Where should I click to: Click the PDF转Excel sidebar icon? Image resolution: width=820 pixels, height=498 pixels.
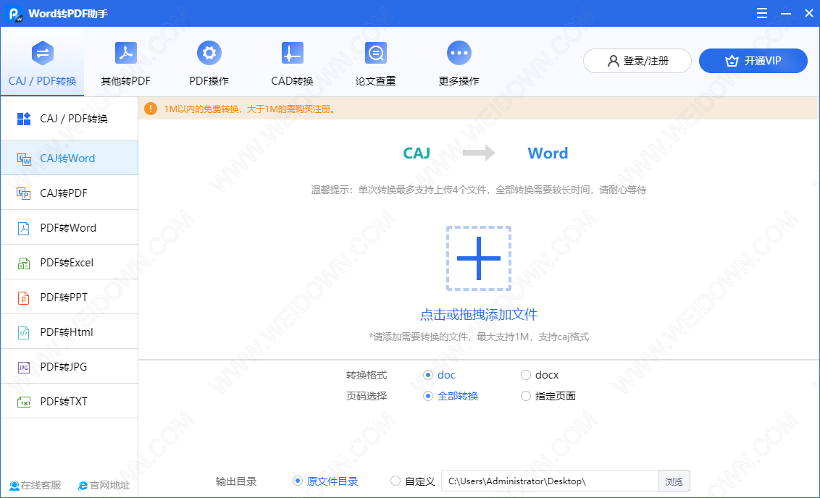tap(23, 263)
